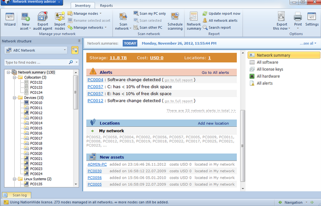Switch to the Inventory tab

click(x=83, y=6)
